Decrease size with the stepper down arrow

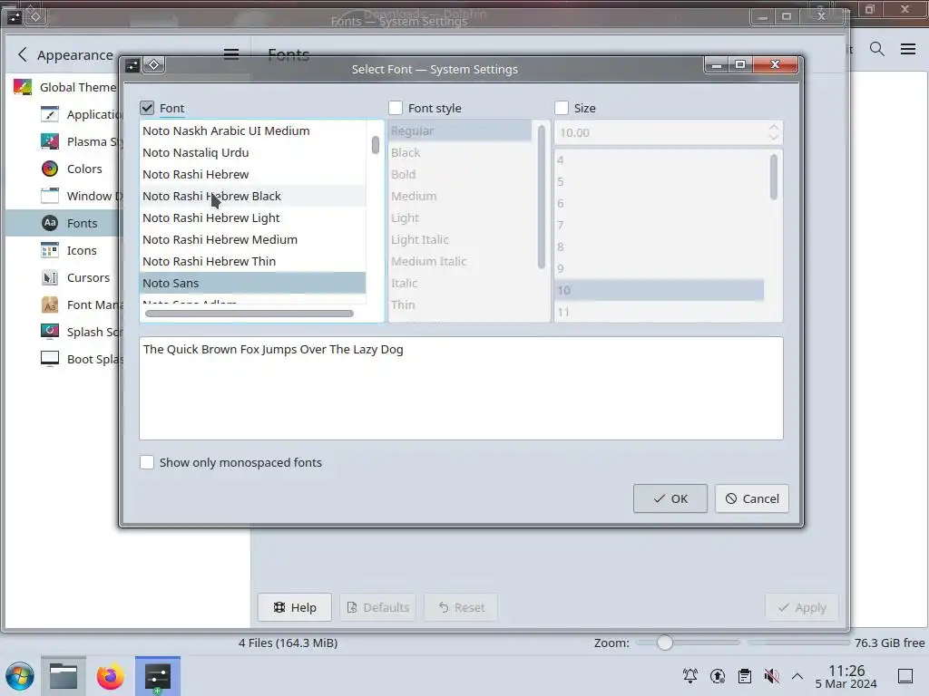(773, 138)
